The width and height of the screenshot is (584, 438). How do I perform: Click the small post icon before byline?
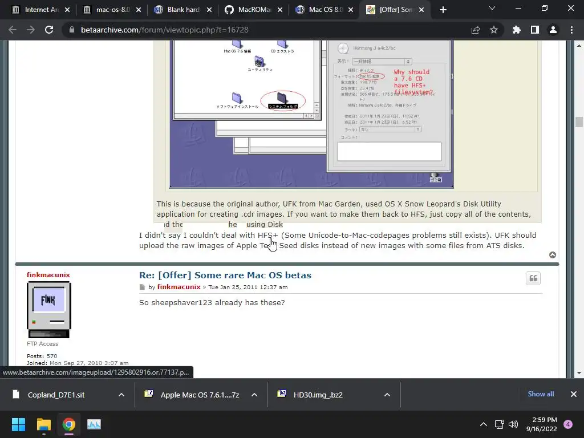click(x=142, y=287)
